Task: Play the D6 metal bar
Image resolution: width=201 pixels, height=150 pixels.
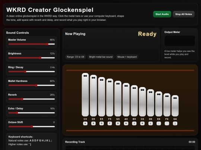Action: click(151, 103)
